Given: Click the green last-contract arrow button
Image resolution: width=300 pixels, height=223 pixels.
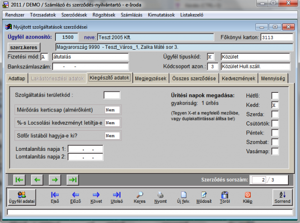Looking at the screenshot, I should coord(73,179).
